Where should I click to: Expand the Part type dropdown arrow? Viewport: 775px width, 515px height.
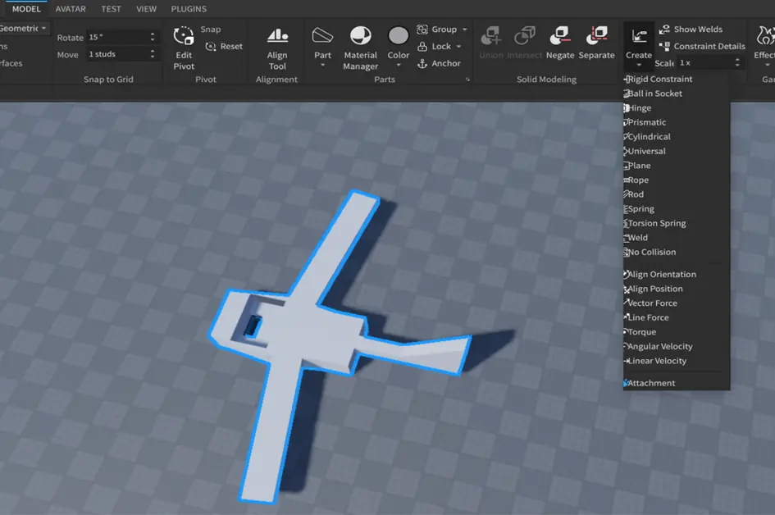tap(322, 66)
